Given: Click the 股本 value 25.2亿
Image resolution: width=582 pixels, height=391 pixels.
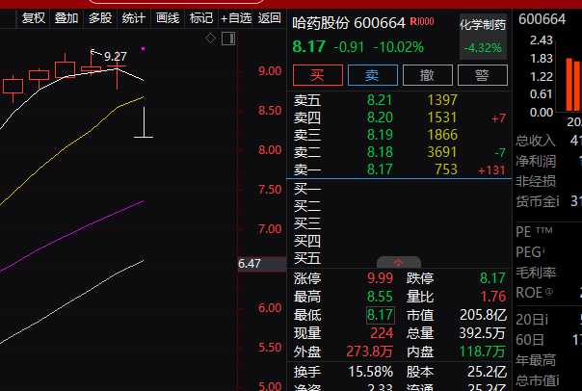Looking at the screenshot, I should pos(487,372).
